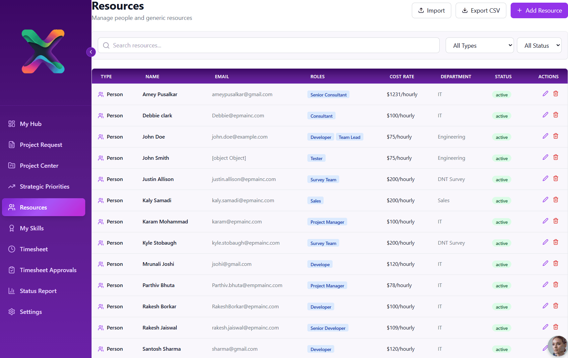Image resolution: width=568 pixels, height=358 pixels.
Task: Edit Mrunali Joshi with the pencil icon
Action: click(x=545, y=264)
